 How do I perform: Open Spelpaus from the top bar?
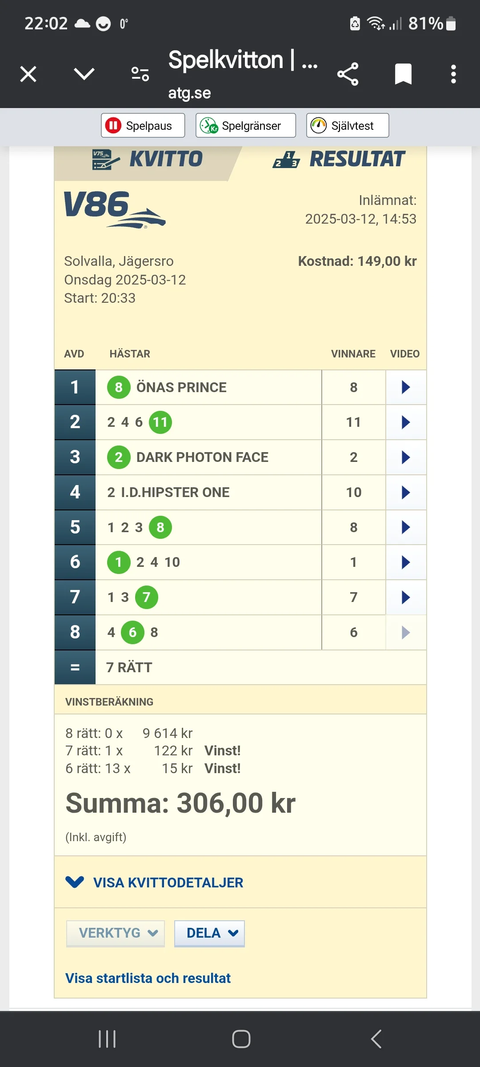(143, 126)
